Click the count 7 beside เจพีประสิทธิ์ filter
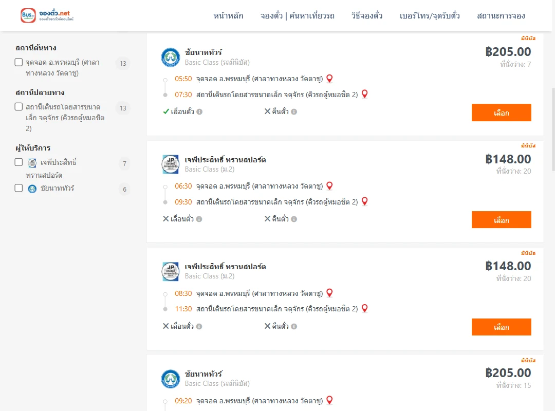 click(x=124, y=163)
